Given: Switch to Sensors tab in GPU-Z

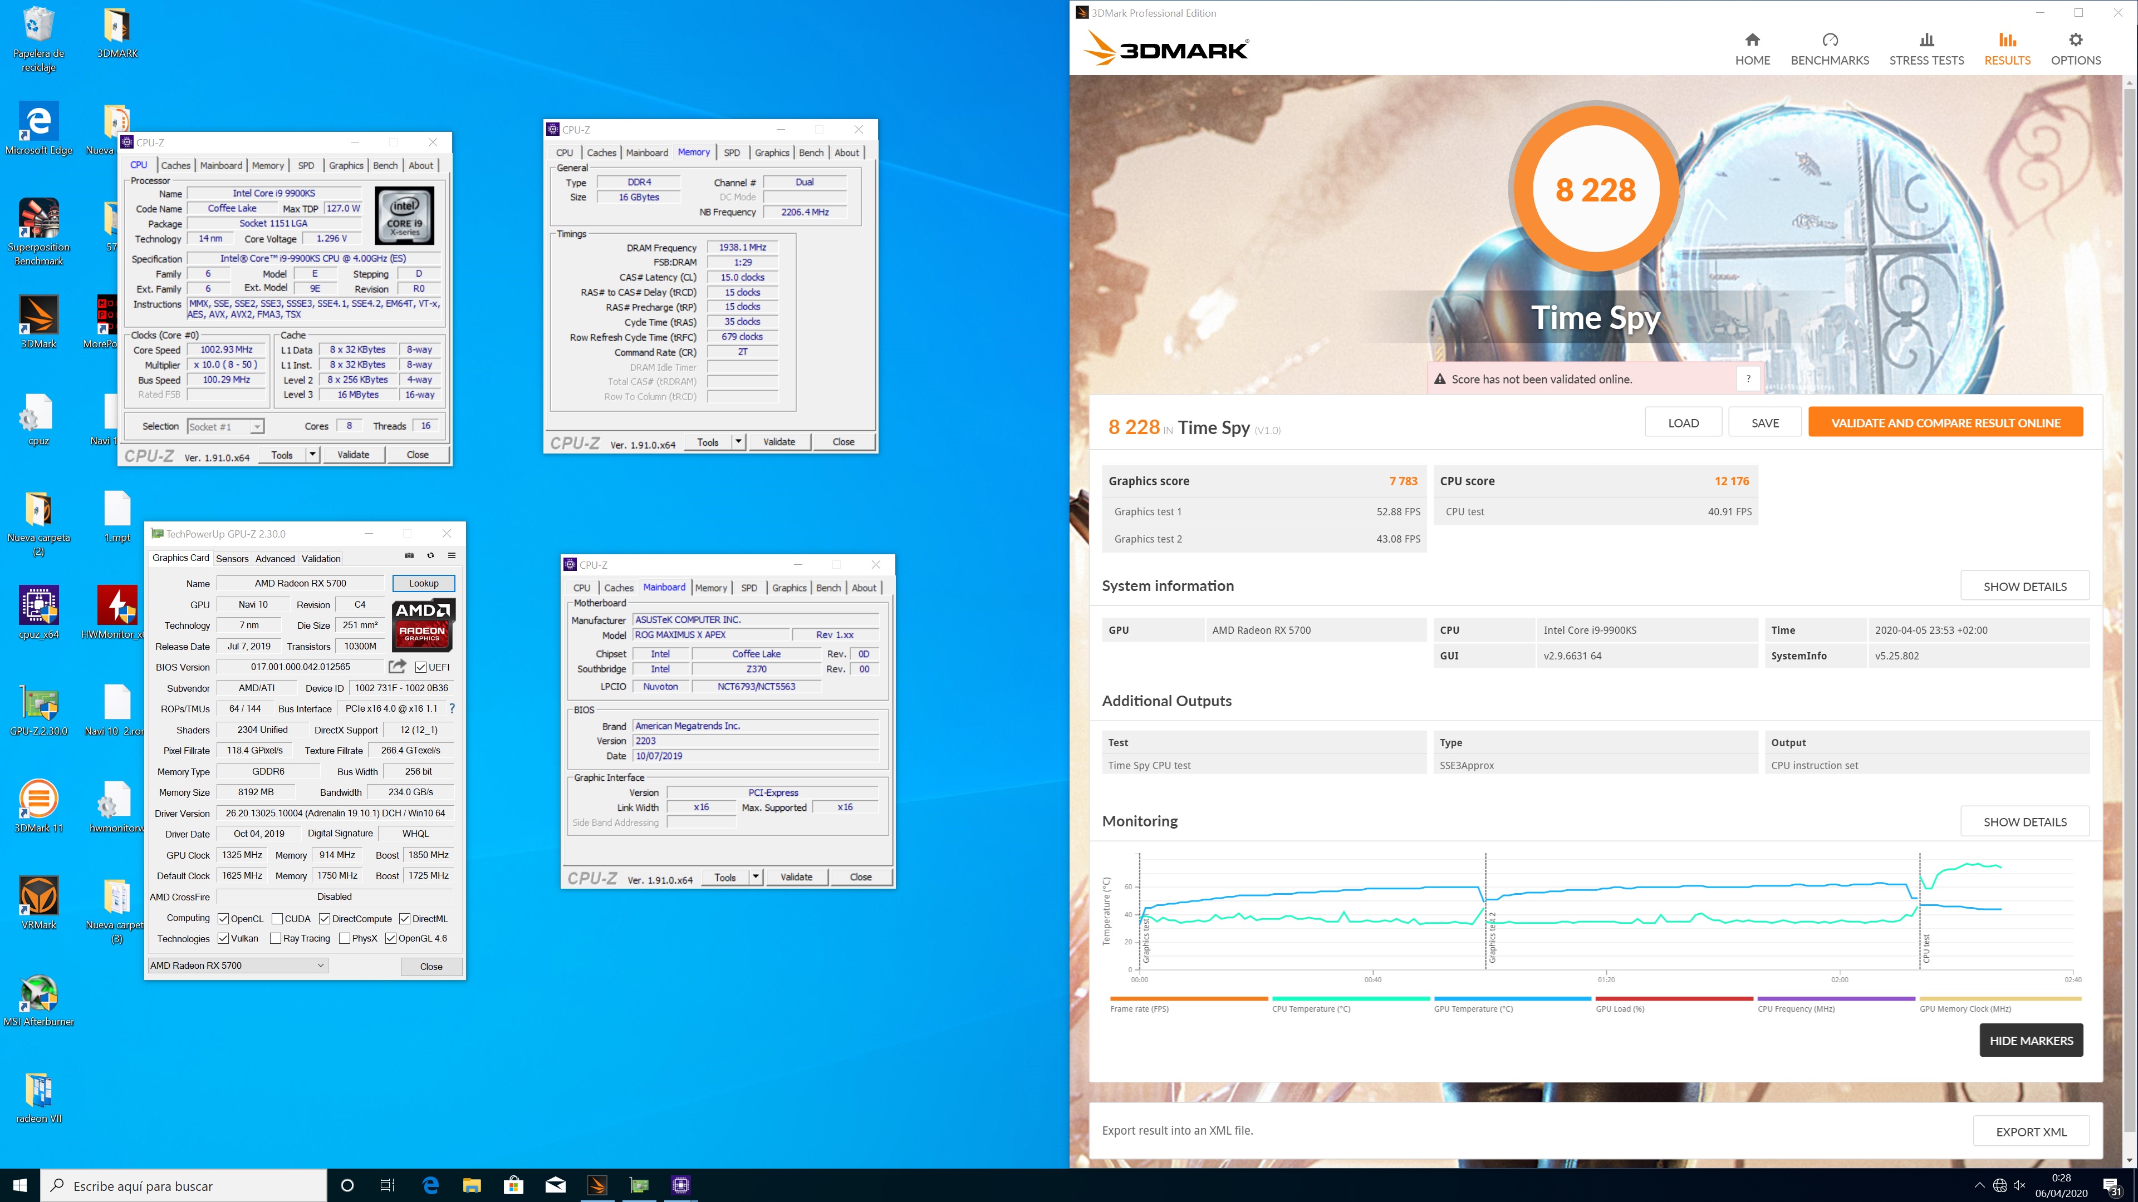Looking at the screenshot, I should pyautogui.click(x=232, y=558).
